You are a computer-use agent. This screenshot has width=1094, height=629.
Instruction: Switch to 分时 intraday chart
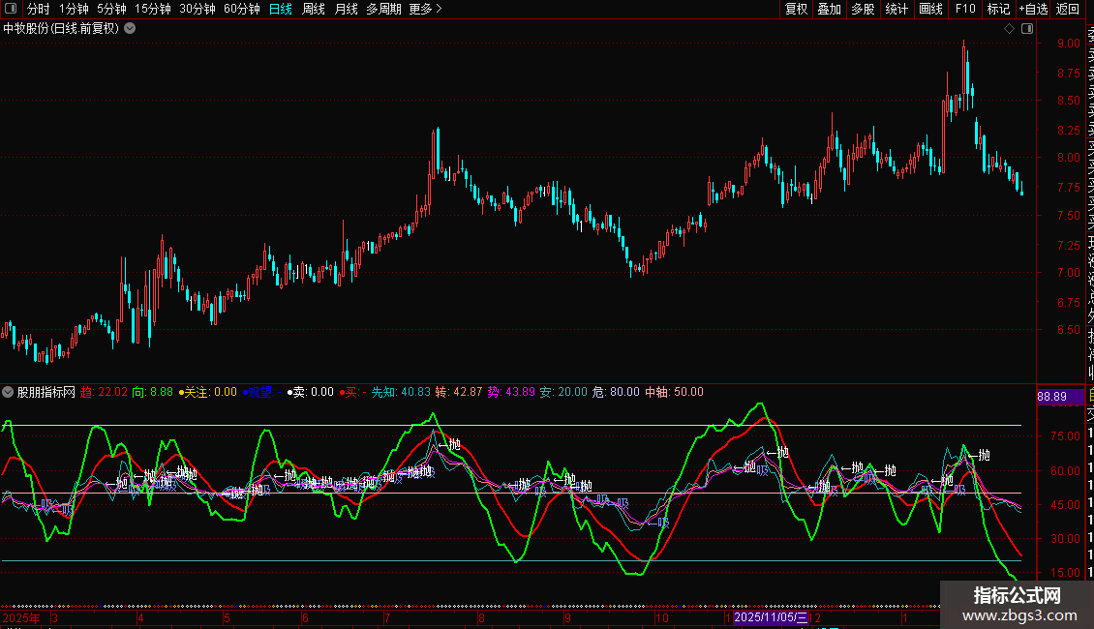click(x=38, y=9)
